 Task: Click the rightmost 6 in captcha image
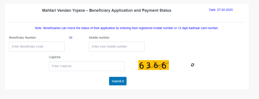tap(164, 66)
